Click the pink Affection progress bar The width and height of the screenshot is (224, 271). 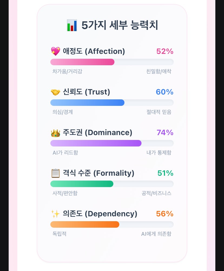tap(83, 62)
